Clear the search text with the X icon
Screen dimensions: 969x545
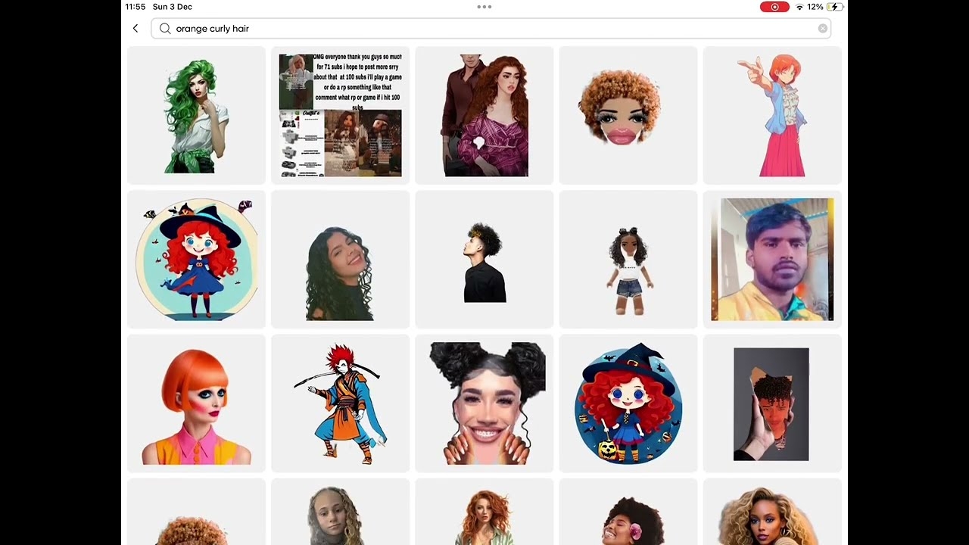[823, 29]
